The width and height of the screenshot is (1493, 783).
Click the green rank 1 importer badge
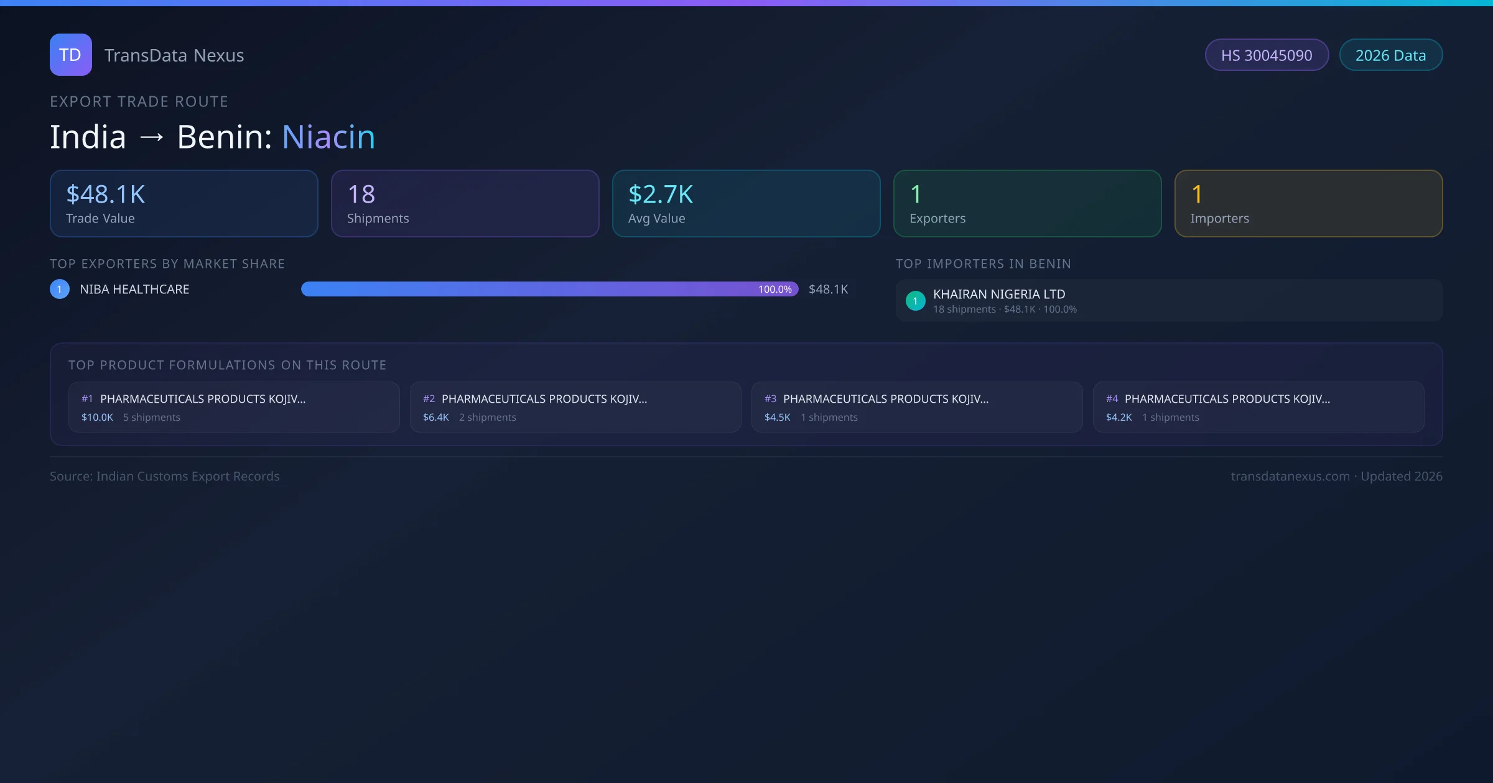point(915,301)
